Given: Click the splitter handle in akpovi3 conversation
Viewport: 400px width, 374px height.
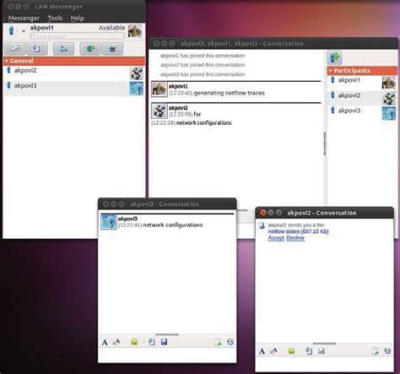Looking at the screenshot, I should pyautogui.click(x=167, y=334).
